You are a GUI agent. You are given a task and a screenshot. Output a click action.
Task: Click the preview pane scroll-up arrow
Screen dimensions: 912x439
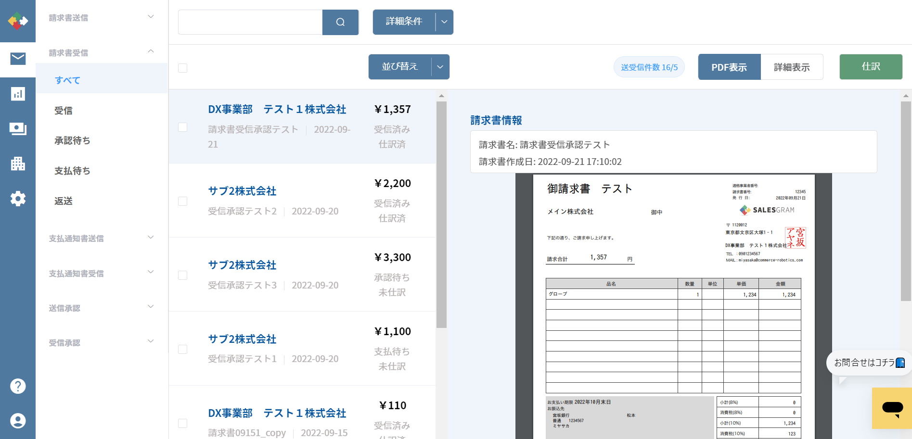pos(906,96)
